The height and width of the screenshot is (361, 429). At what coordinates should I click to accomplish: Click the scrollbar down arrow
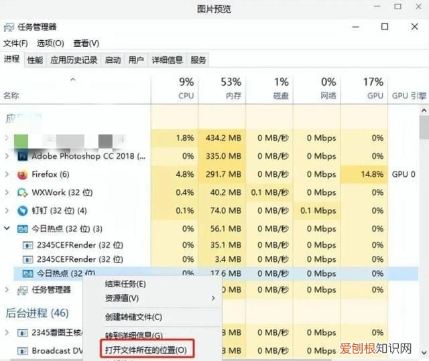(424, 352)
